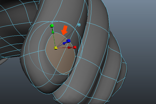Click the green Y-axis translate arrow cone
156x104 pixels.
click(x=53, y=31)
